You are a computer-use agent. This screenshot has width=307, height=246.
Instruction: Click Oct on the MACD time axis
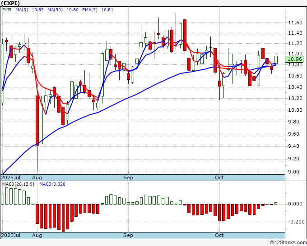[x=219, y=235]
